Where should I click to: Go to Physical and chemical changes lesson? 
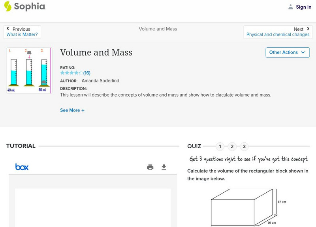[x=278, y=35]
